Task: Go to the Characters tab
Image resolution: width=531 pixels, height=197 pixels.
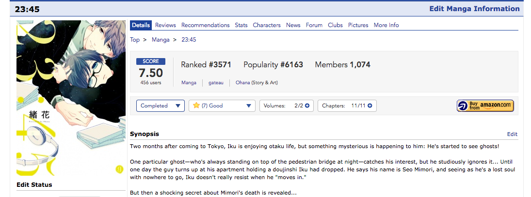Action: tap(267, 25)
